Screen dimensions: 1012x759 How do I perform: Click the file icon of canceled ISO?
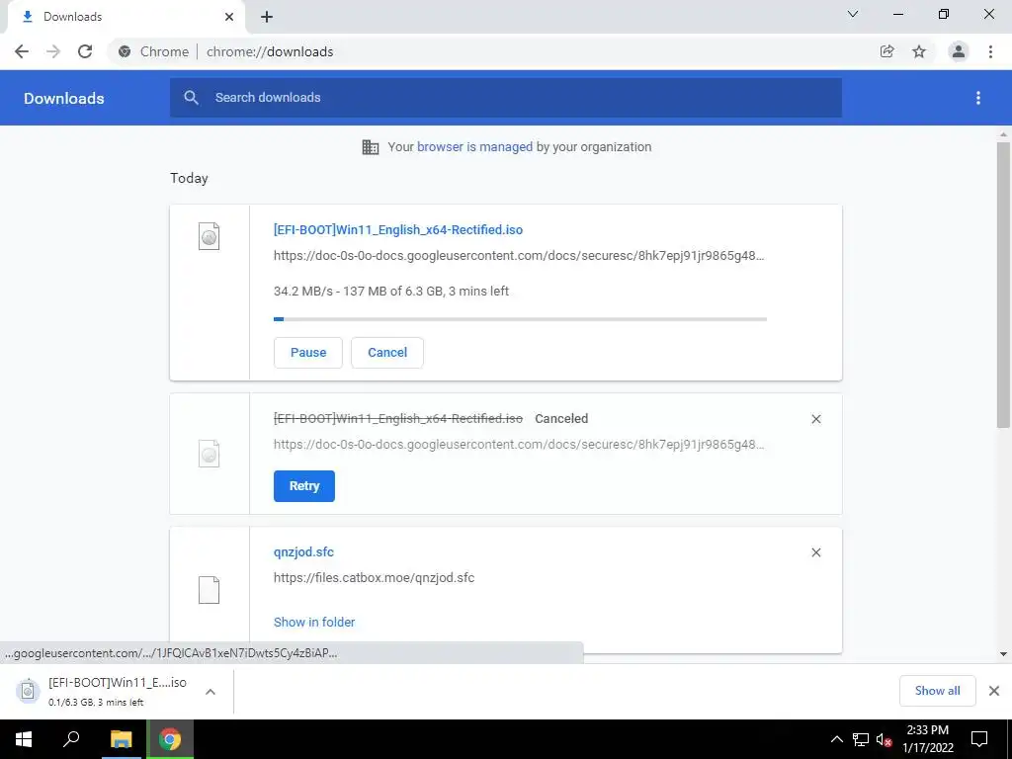(210, 454)
